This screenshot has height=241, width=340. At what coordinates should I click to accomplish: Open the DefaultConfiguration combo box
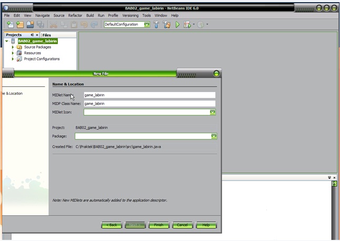[x=147, y=25]
